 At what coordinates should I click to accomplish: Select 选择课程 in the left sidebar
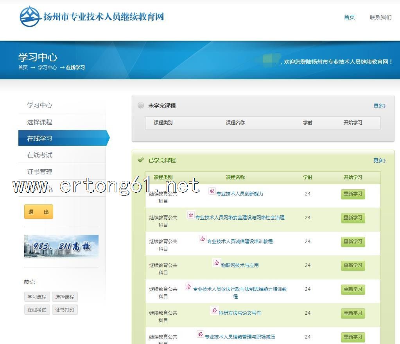coord(39,122)
